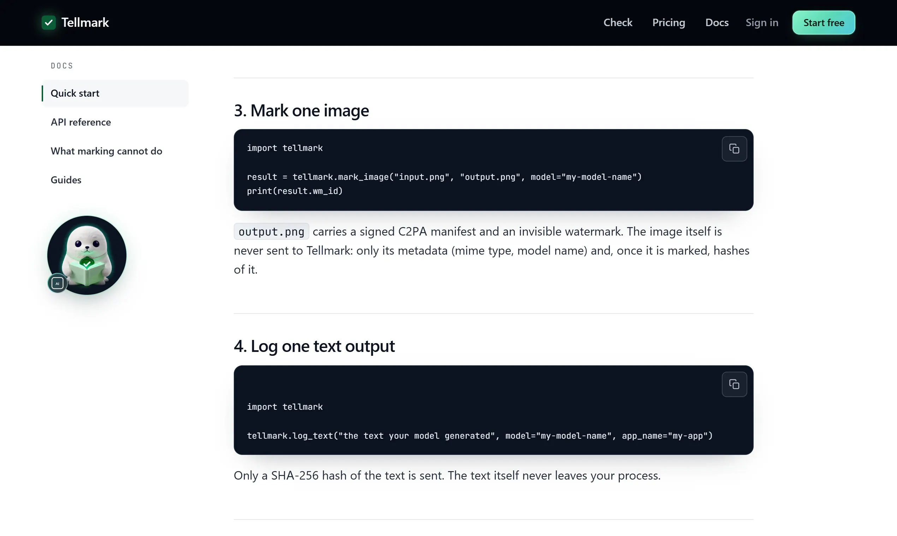
Task: Open the Check page in navigation
Action: 617,23
